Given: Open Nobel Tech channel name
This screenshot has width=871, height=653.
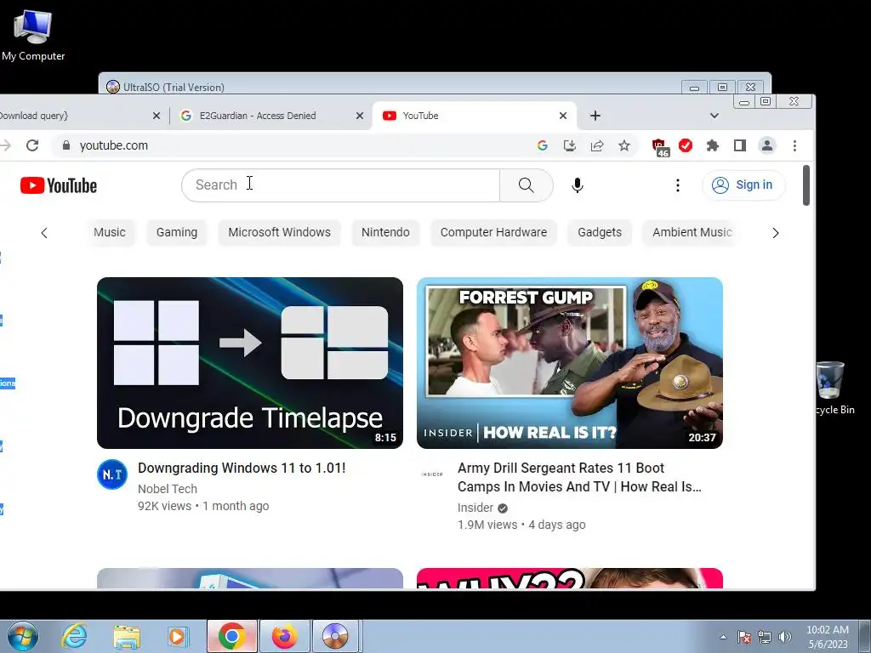Looking at the screenshot, I should pyautogui.click(x=168, y=489).
